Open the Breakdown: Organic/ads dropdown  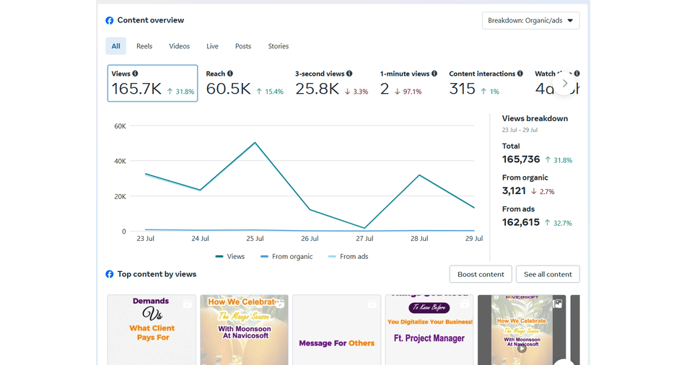tap(530, 21)
